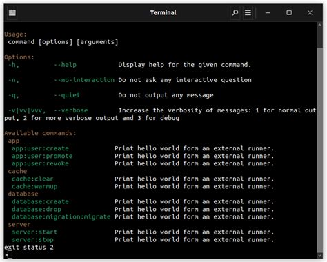Click the 'server:stop' command
Screen dimensions: 327x262
click(32, 239)
